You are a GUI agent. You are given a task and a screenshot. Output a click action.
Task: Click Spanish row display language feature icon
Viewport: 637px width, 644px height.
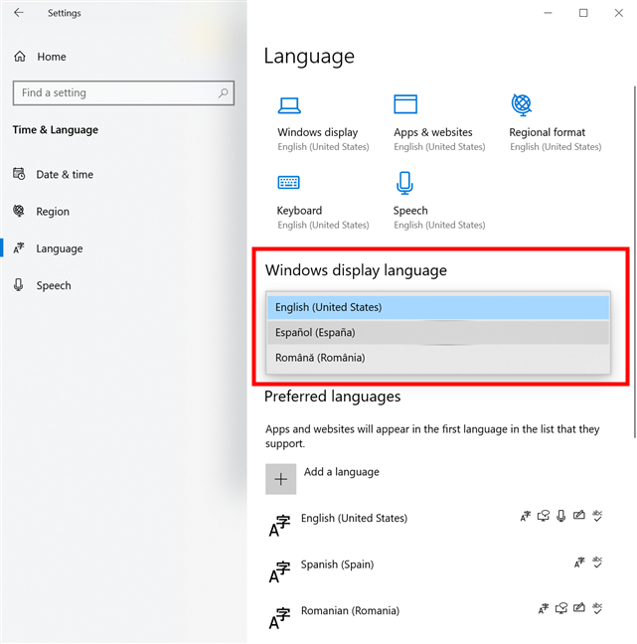pyautogui.click(x=579, y=563)
